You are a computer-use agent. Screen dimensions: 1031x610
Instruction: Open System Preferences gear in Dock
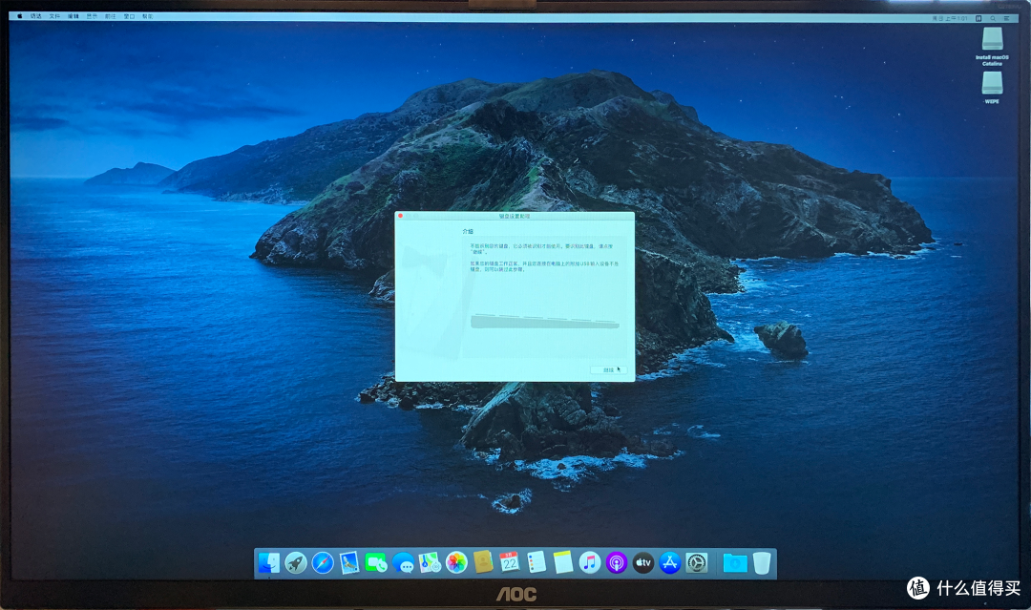tap(696, 562)
